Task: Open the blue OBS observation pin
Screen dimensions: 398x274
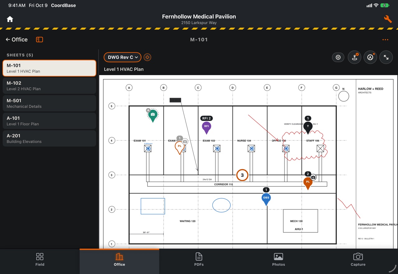Action: (266, 199)
